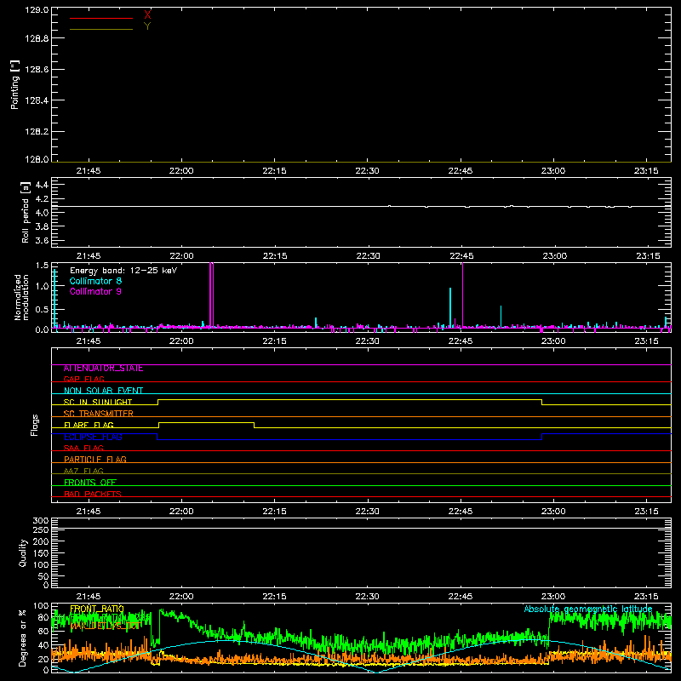This screenshot has width=681, height=681.
Task: Click the cyan Collimator 8 spike near 22:43
Action: coord(450,308)
